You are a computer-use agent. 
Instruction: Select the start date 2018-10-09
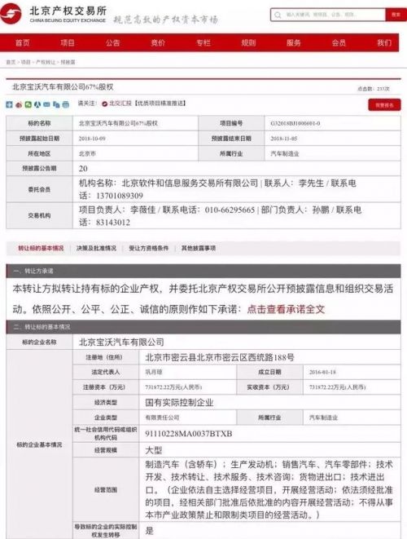click(x=92, y=138)
